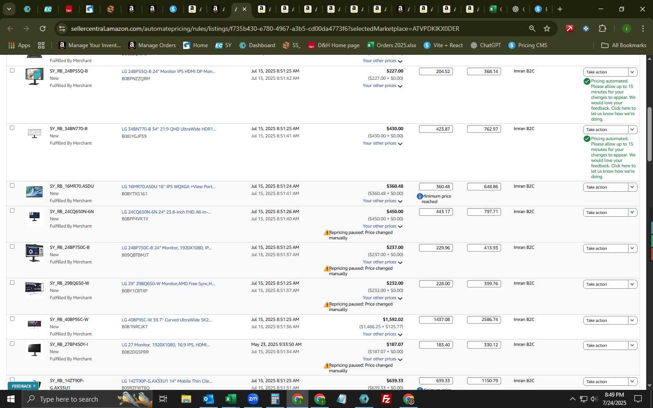Click the browser back arrow

point(10,29)
